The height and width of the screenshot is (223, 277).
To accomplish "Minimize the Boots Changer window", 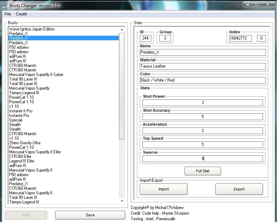I will coord(248,4).
